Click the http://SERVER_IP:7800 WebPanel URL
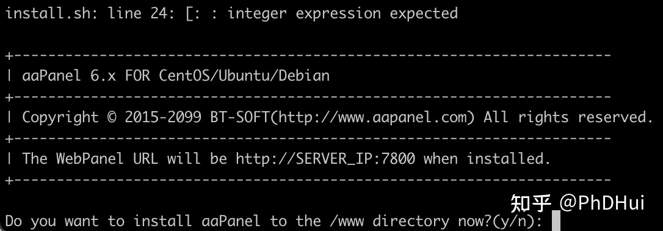663x231 pixels. tap(325, 159)
